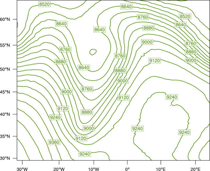Select the lowest 8880 contour label
Image resolution: width=210 pixels, height=171 pixels.
click(x=87, y=112)
